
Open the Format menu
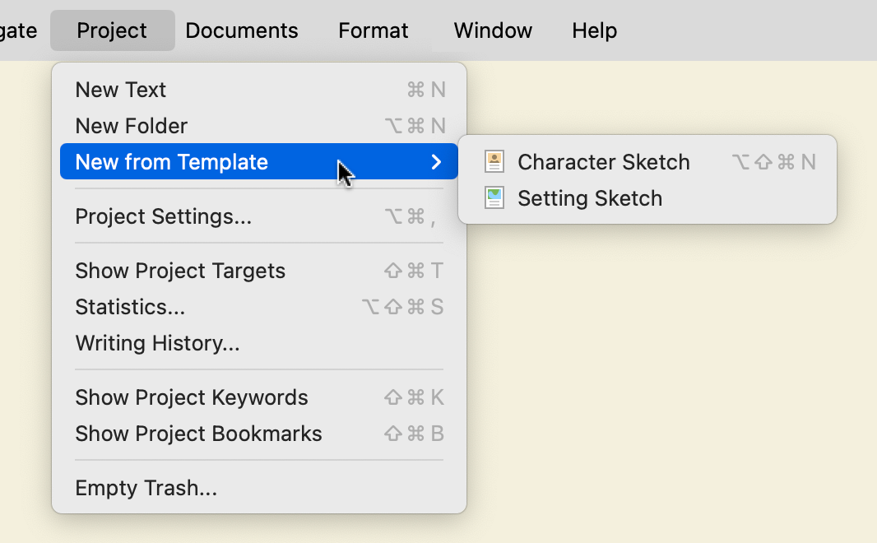click(374, 31)
